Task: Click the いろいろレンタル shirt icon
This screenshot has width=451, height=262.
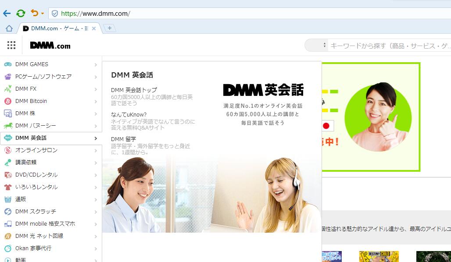Action: [x=8, y=187]
